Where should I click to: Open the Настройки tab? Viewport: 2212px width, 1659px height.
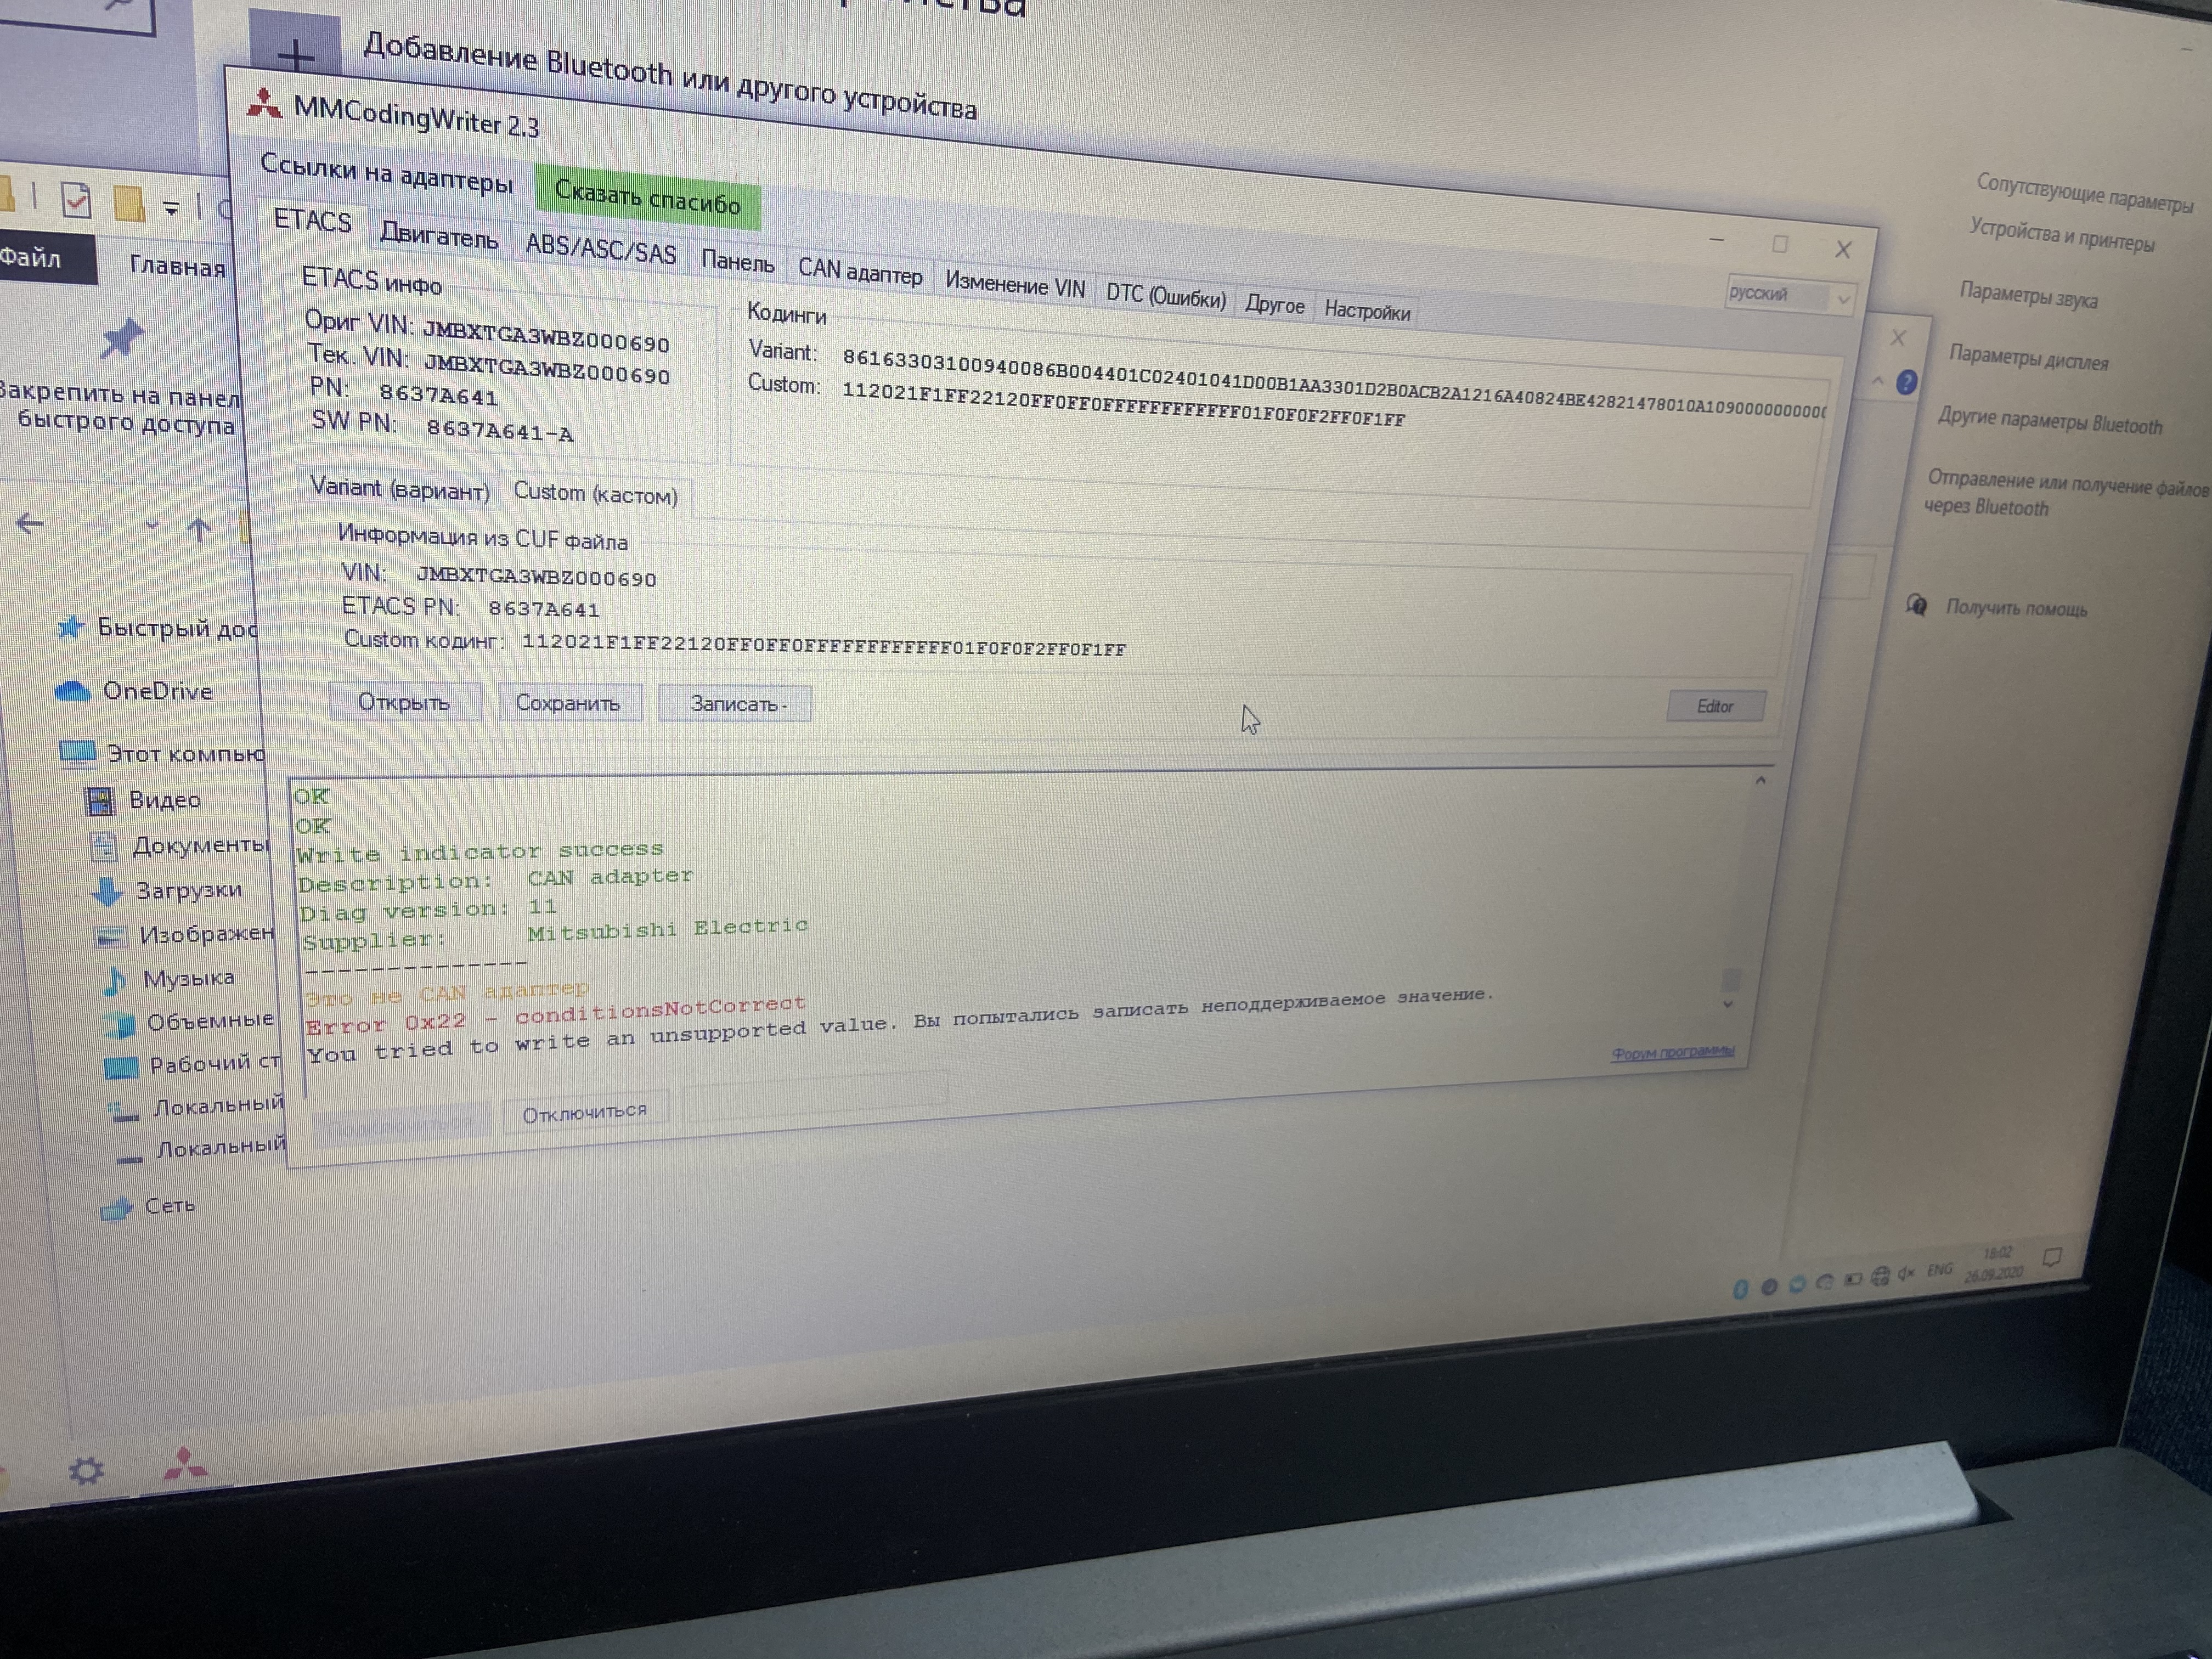pos(1367,311)
